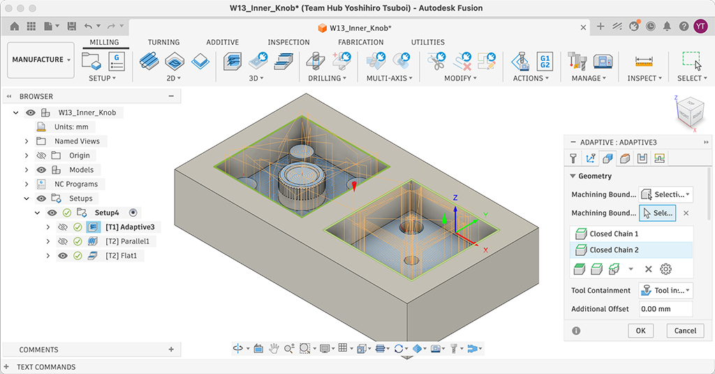
Task: Switch to the INSPECTION tab
Action: coord(288,42)
